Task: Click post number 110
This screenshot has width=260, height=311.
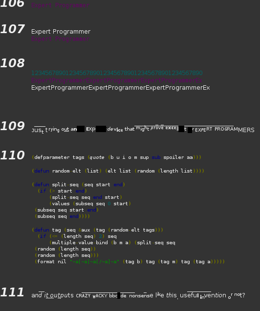Action: click(13, 155)
